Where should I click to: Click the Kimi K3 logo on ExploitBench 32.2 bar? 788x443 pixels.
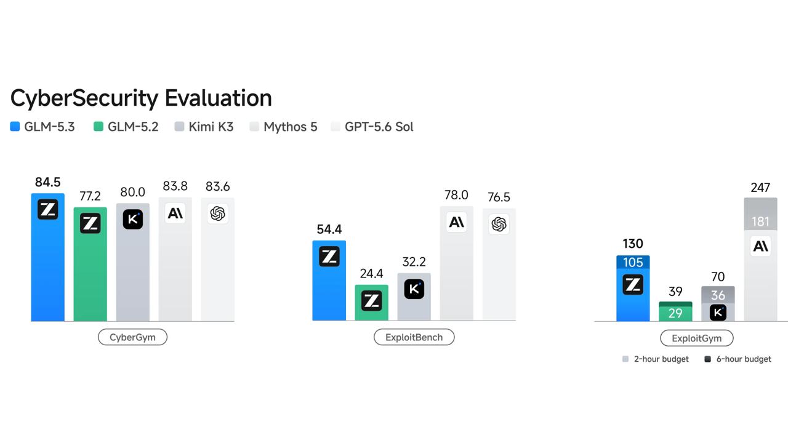(x=414, y=289)
